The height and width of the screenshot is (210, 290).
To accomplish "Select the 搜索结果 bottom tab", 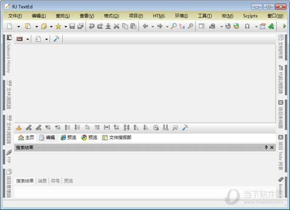I will coord(25,181).
